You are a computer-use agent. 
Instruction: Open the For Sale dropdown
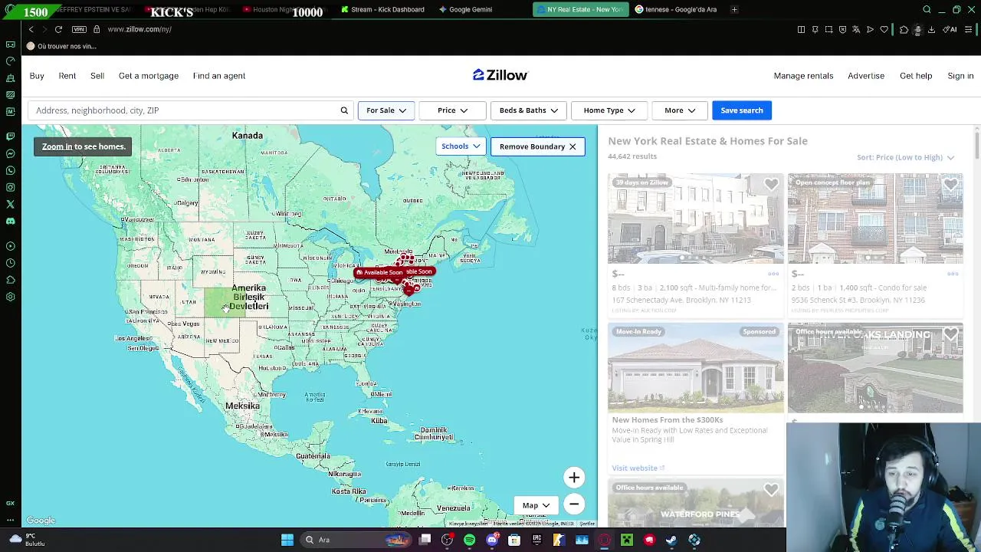pyautogui.click(x=386, y=110)
